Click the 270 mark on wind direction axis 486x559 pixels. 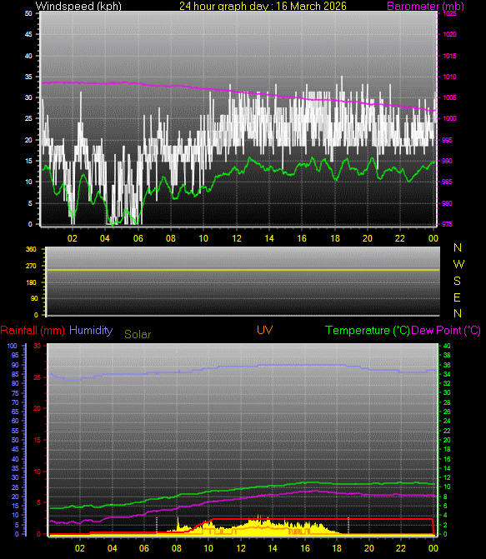[31, 266]
